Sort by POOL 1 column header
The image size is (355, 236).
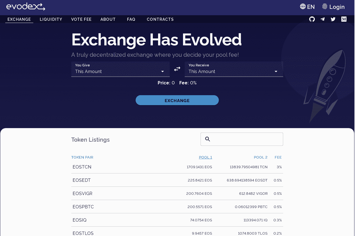[x=206, y=157]
